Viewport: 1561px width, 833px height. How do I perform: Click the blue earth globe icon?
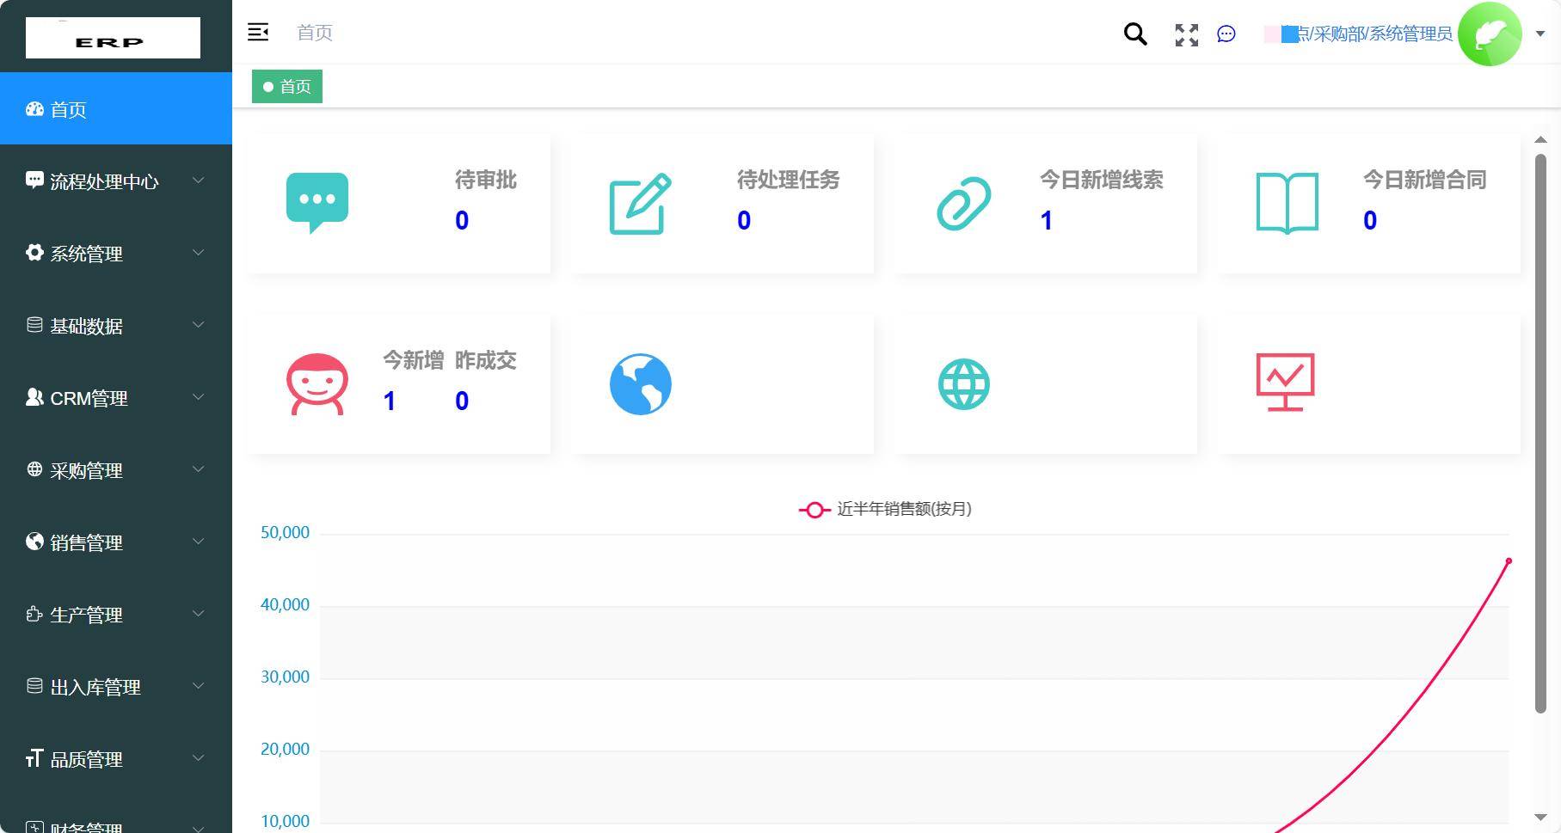(x=641, y=384)
